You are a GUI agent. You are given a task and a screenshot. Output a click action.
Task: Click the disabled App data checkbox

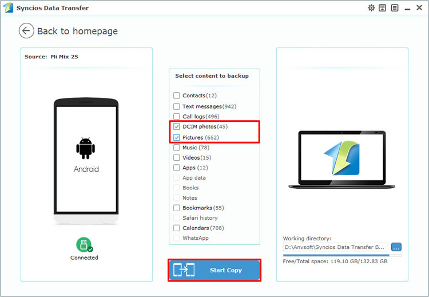click(177, 177)
